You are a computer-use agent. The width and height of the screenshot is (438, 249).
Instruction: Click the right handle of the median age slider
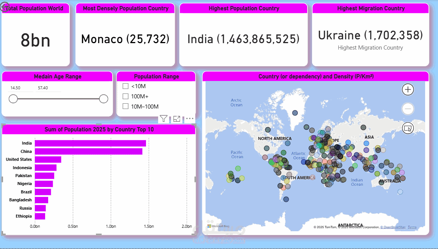tap(104, 99)
